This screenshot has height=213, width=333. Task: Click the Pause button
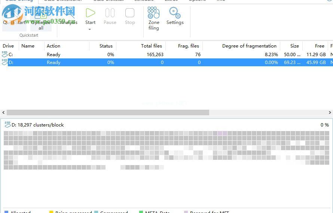pos(110,16)
